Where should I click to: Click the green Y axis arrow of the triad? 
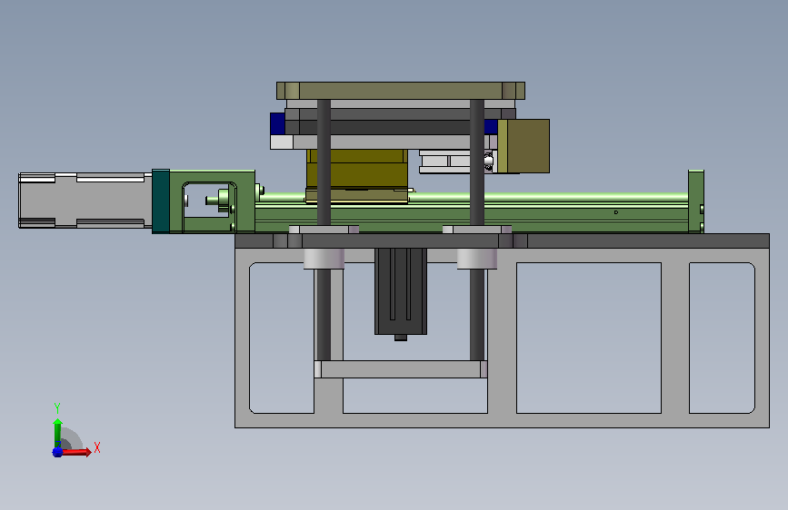[57, 432]
